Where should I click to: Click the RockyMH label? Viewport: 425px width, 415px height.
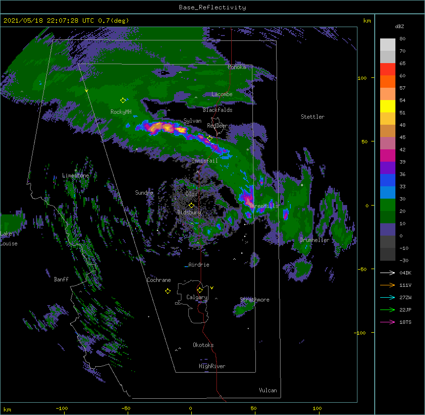tap(121, 112)
